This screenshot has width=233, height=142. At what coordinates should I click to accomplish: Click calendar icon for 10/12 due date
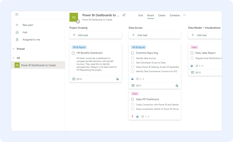click(x=192, y=72)
